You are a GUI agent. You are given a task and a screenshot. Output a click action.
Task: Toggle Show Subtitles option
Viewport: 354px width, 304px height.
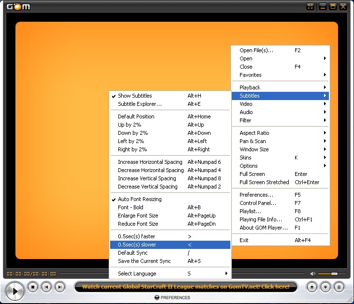170,96
